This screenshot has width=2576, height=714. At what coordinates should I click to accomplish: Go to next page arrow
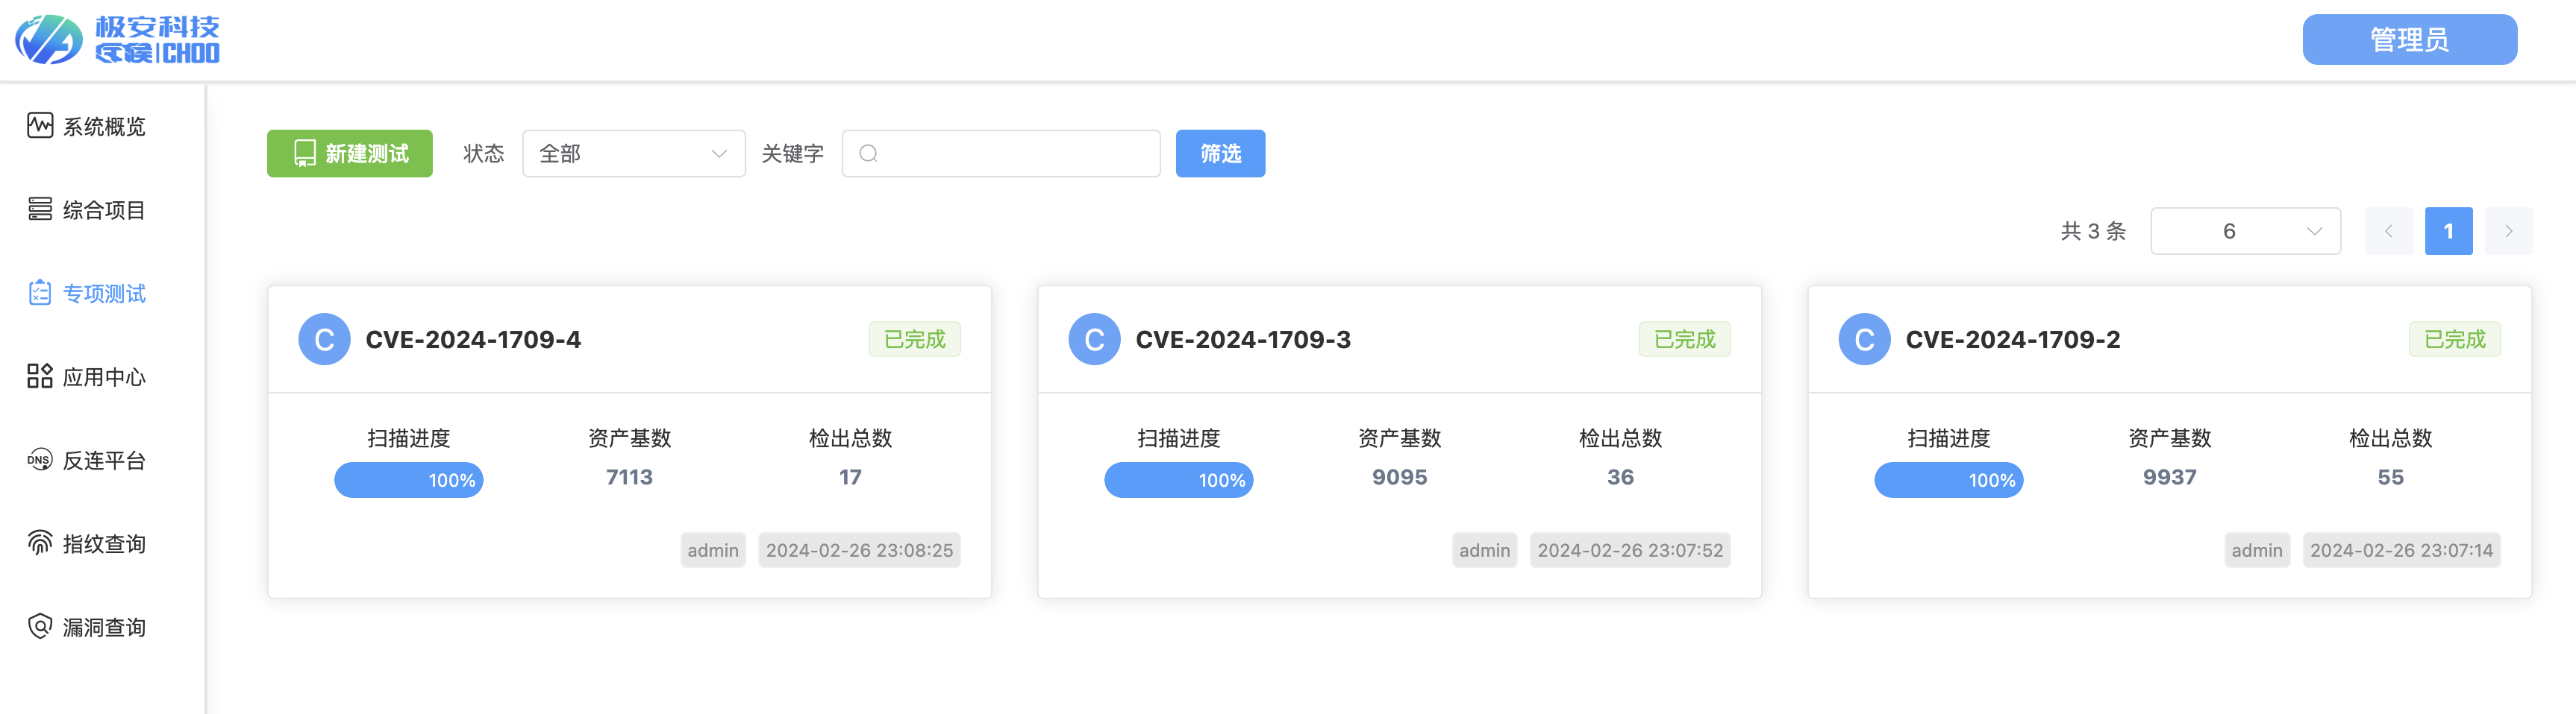click(x=2508, y=232)
